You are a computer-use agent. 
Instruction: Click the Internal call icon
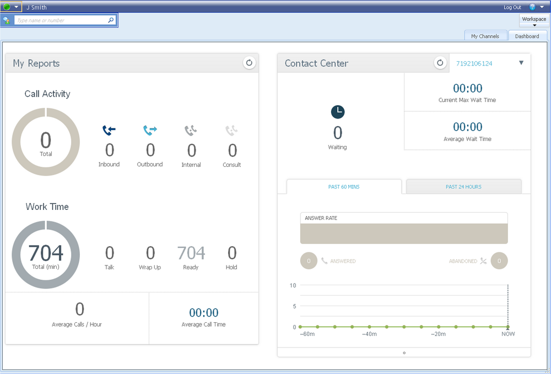191,131
